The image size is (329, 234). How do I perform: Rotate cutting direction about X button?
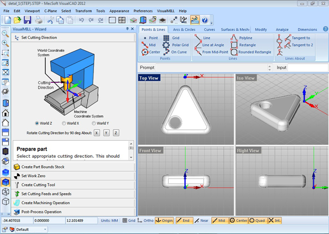pos(97,133)
